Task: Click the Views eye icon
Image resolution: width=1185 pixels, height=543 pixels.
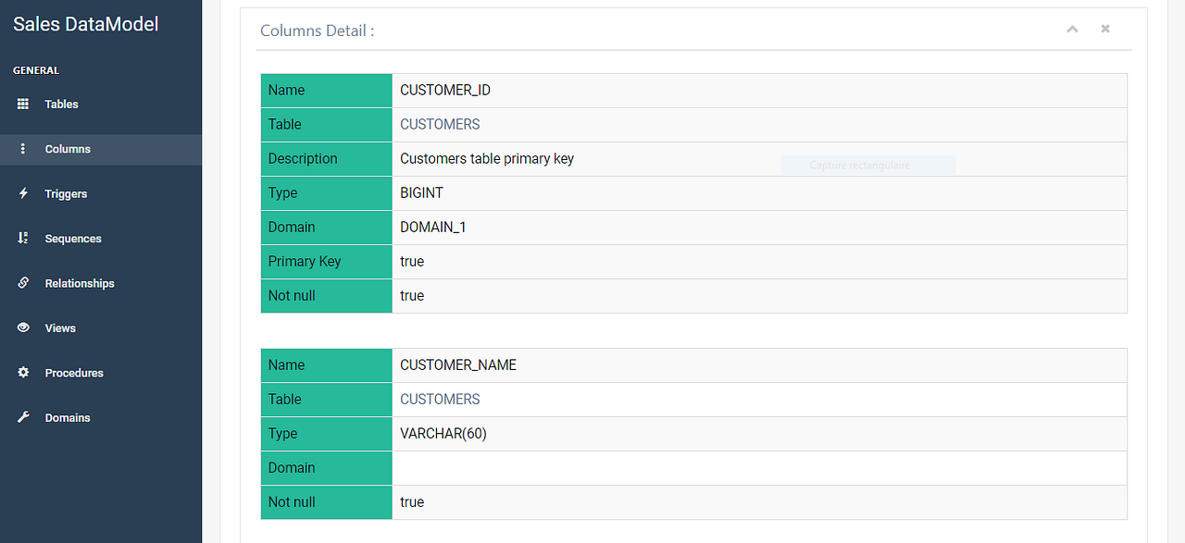Action: [22, 327]
